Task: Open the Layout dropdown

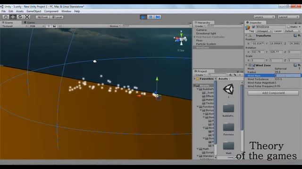Action: tap(288, 17)
